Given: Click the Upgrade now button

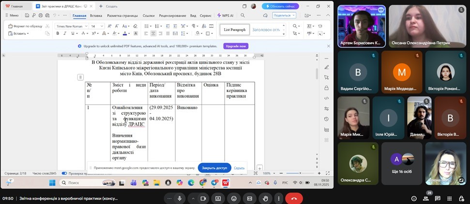Looking at the screenshot, I should (236, 46).
